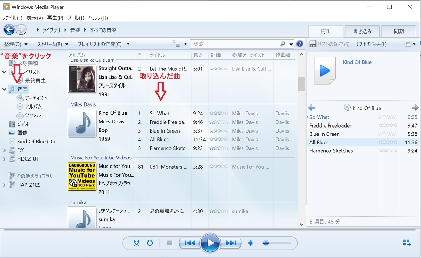Expand the HAP-Z1ES node
This screenshot has width=421, height=258.
(x=4, y=185)
